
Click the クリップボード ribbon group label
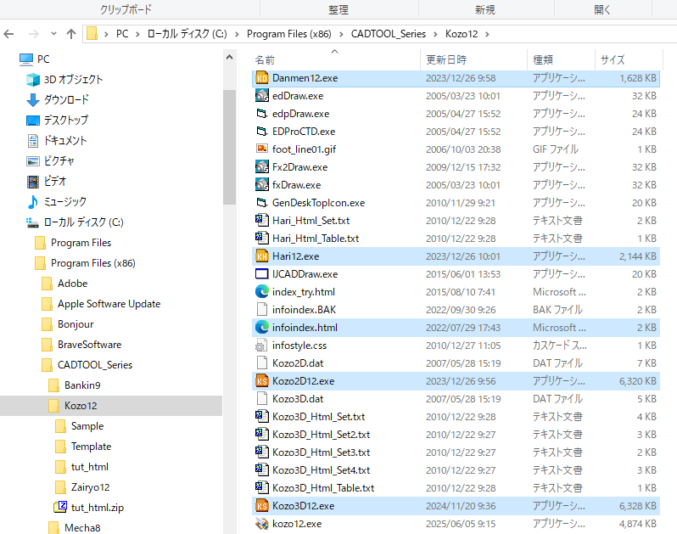pyautogui.click(x=126, y=9)
